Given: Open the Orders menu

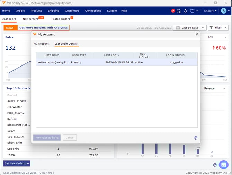Looking at the screenshot, I should pyautogui.click(x=20, y=11).
